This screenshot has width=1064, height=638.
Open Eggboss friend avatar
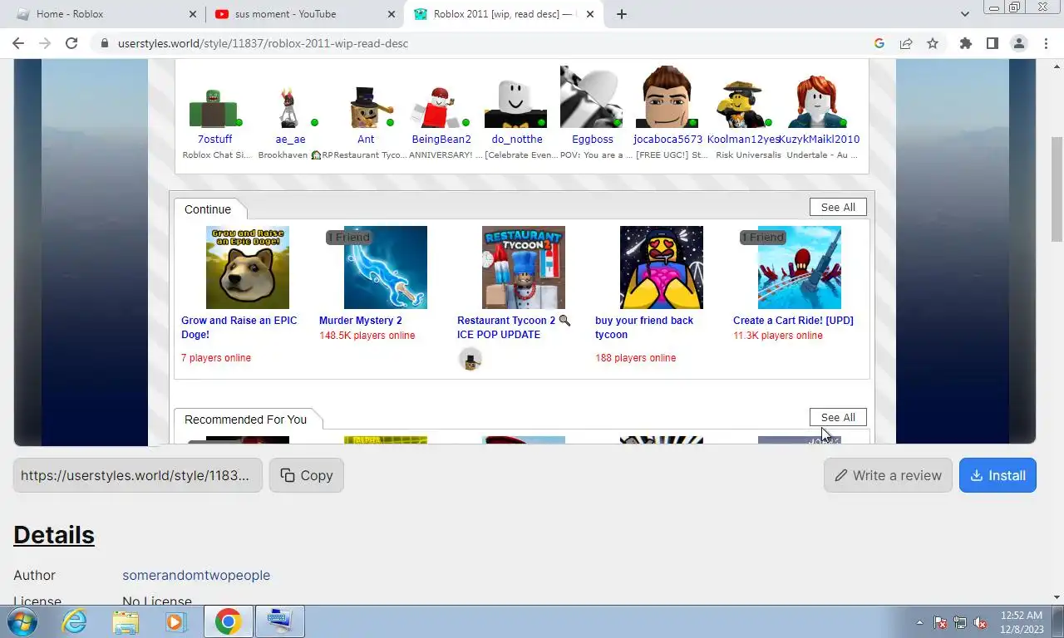pyautogui.click(x=592, y=97)
